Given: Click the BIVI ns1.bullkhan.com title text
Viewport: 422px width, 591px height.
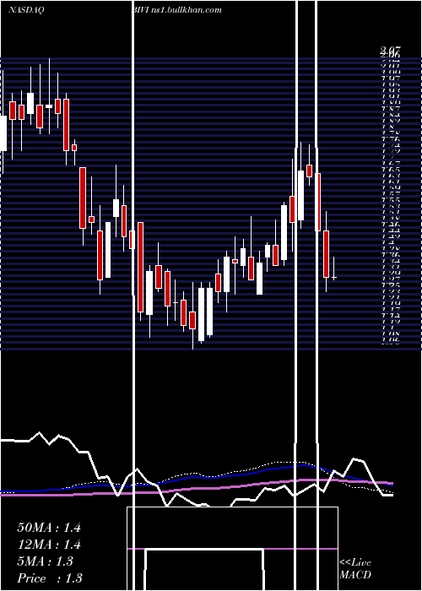Looking at the screenshot, I should click(176, 10).
